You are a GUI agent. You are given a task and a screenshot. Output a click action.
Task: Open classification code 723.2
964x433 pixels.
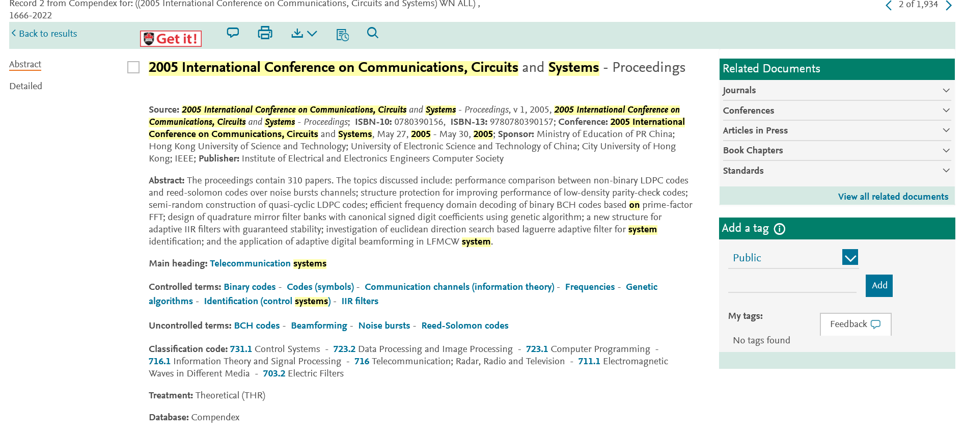pyautogui.click(x=344, y=349)
